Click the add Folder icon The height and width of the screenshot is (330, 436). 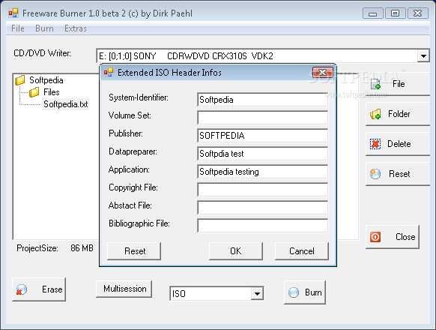[375, 114]
